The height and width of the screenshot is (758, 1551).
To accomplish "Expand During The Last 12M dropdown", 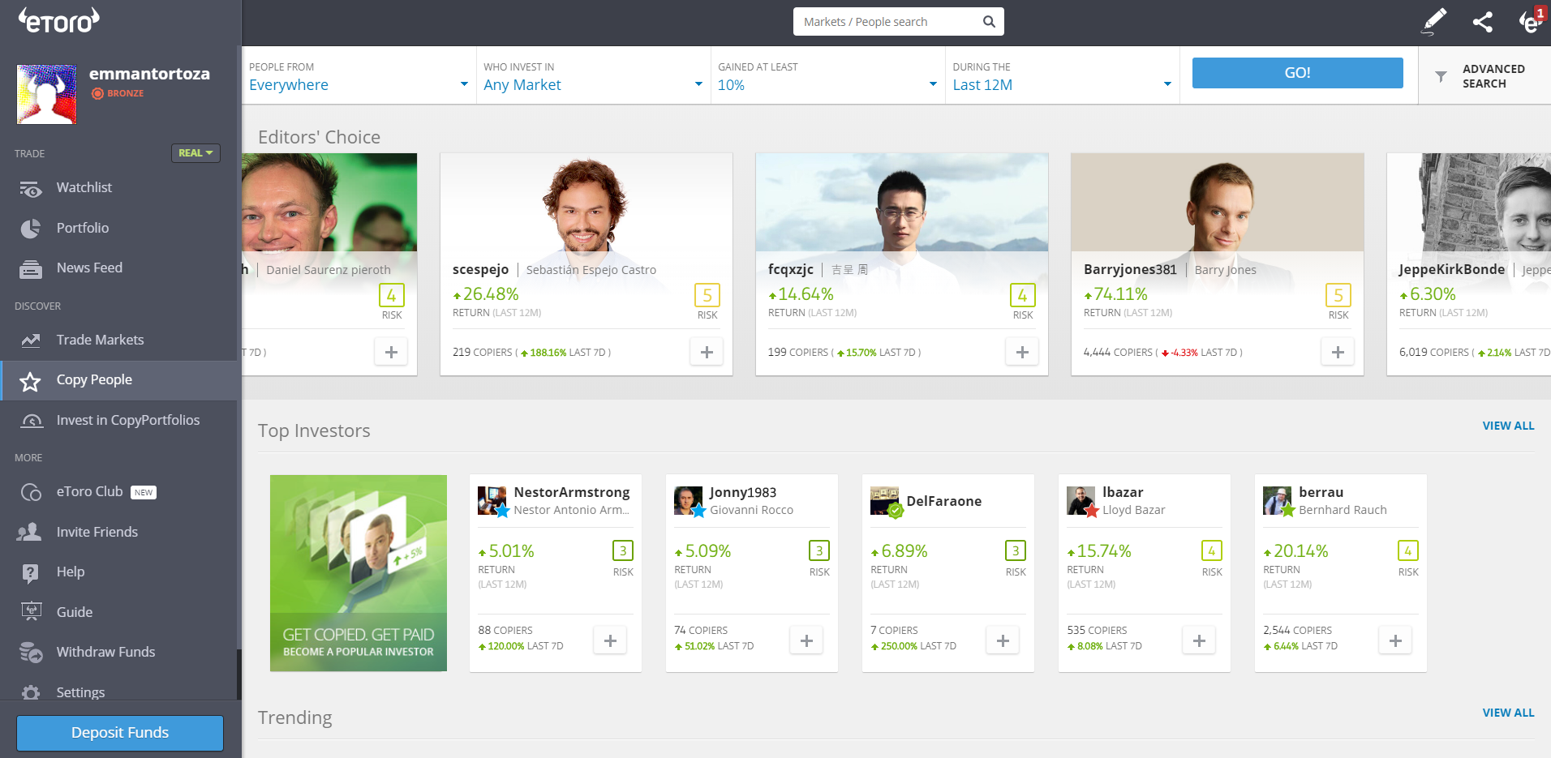I will 1062,75.
